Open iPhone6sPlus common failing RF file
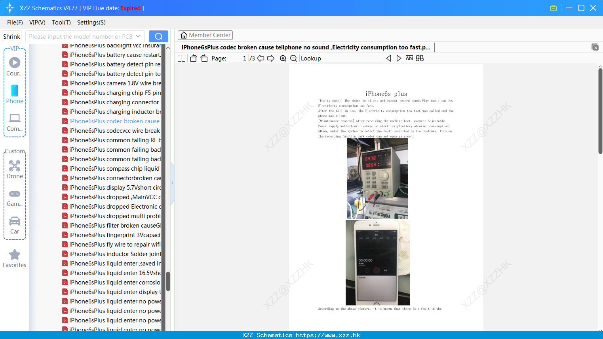Screen dimensions: 603x339 click(111, 140)
